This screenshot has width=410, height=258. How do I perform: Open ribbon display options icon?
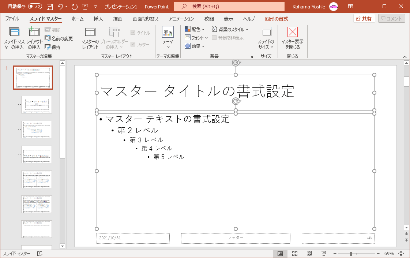[350, 7]
